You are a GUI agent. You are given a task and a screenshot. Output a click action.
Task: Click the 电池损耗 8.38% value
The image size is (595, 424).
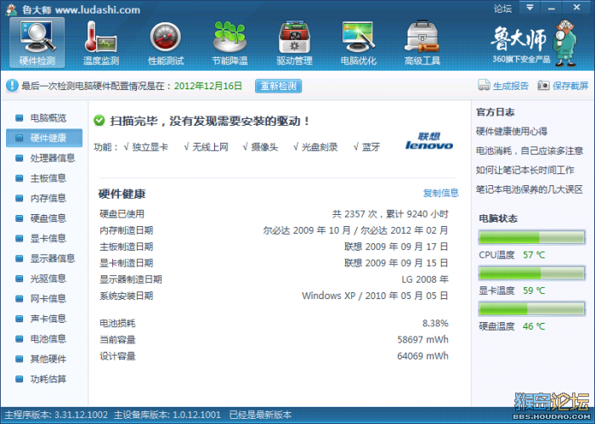(435, 323)
